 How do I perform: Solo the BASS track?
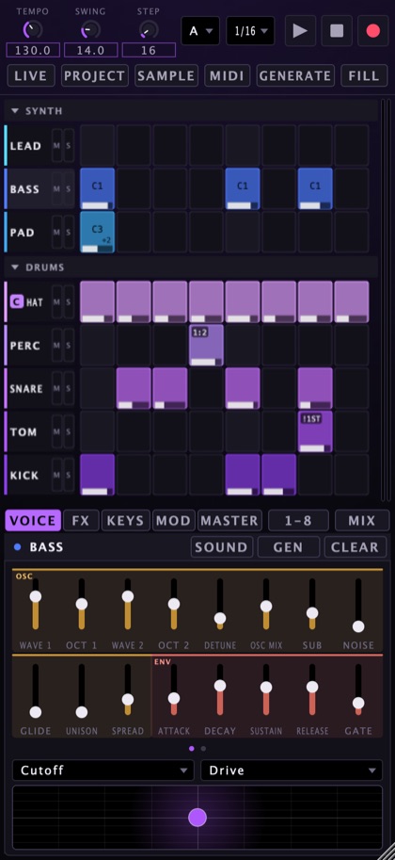(x=69, y=188)
